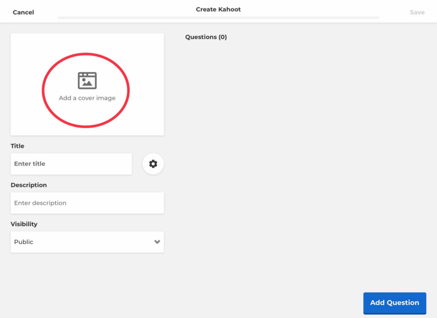Expand the Visibility dropdown chevron
This screenshot has height=318, width=437.
(x=157, y=242)
